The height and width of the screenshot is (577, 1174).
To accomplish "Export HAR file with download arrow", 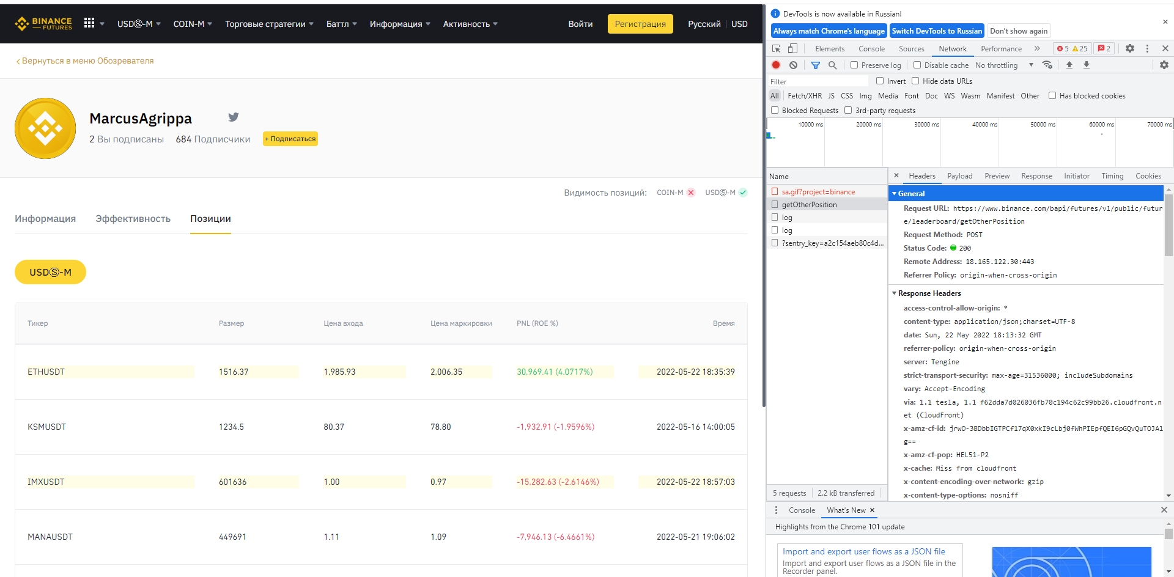I will 1087,65.
